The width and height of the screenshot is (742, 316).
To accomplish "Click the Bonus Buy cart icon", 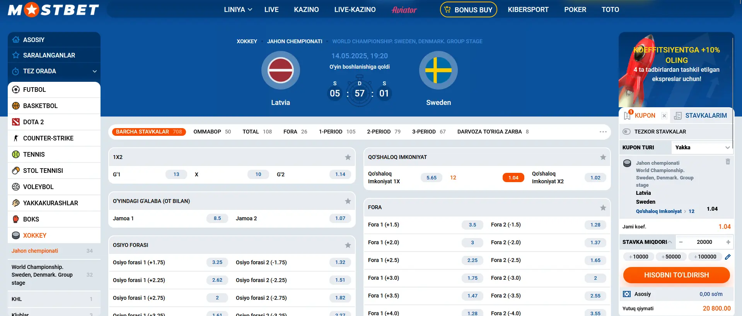I will tap(447, 9).
